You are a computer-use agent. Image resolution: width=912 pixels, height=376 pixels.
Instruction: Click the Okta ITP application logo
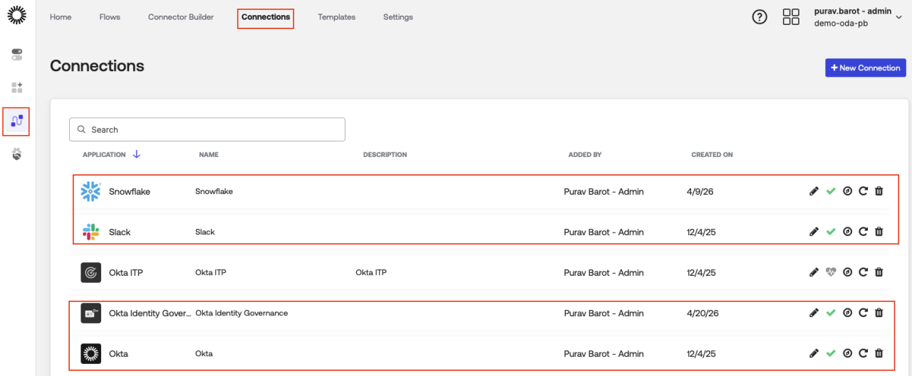pos(90,272)
